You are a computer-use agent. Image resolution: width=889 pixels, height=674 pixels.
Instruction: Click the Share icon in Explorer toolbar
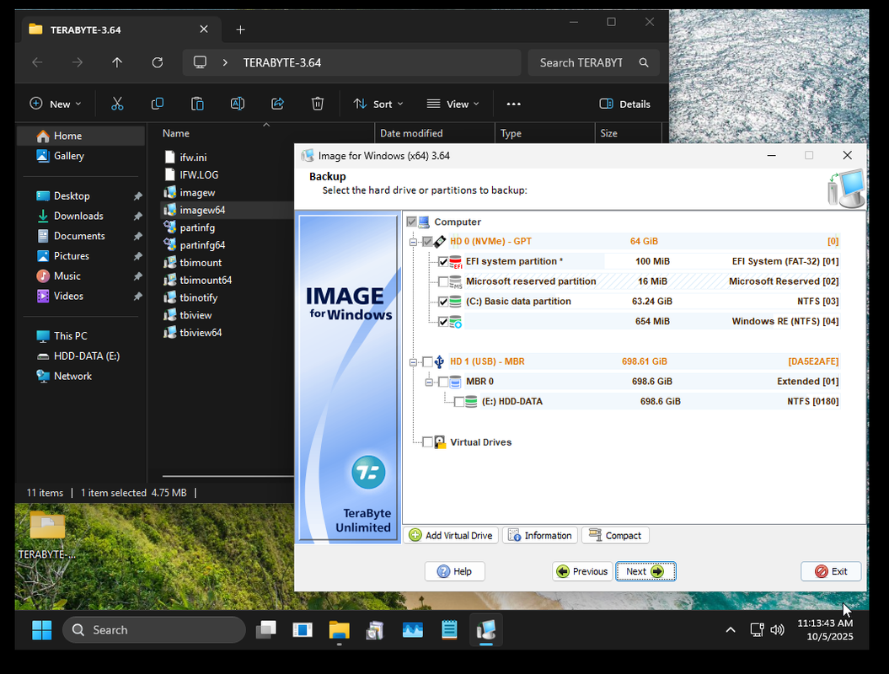pos(277,104)
